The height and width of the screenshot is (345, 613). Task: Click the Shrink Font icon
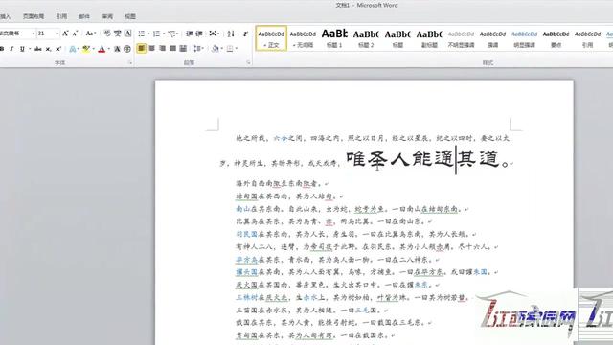[x=75, y=34]
